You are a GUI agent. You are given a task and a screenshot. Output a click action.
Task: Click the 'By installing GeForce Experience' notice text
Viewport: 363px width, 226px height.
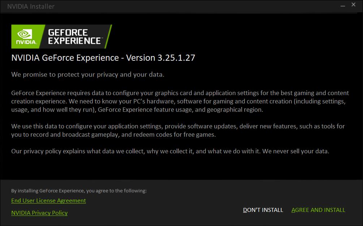pyautogui.click(x=79, y=191)
